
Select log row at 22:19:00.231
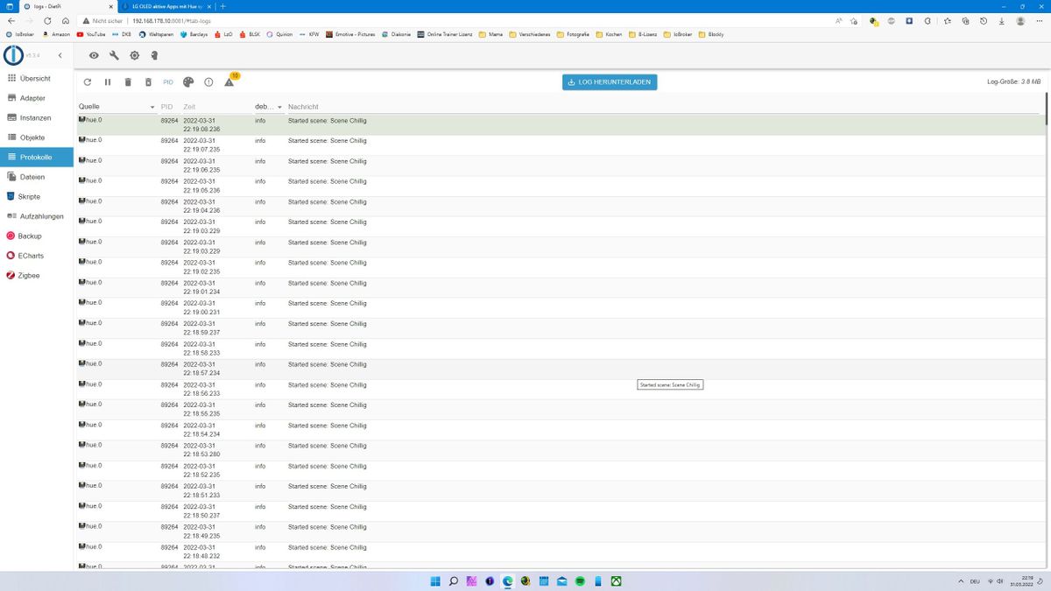(561, 307)
